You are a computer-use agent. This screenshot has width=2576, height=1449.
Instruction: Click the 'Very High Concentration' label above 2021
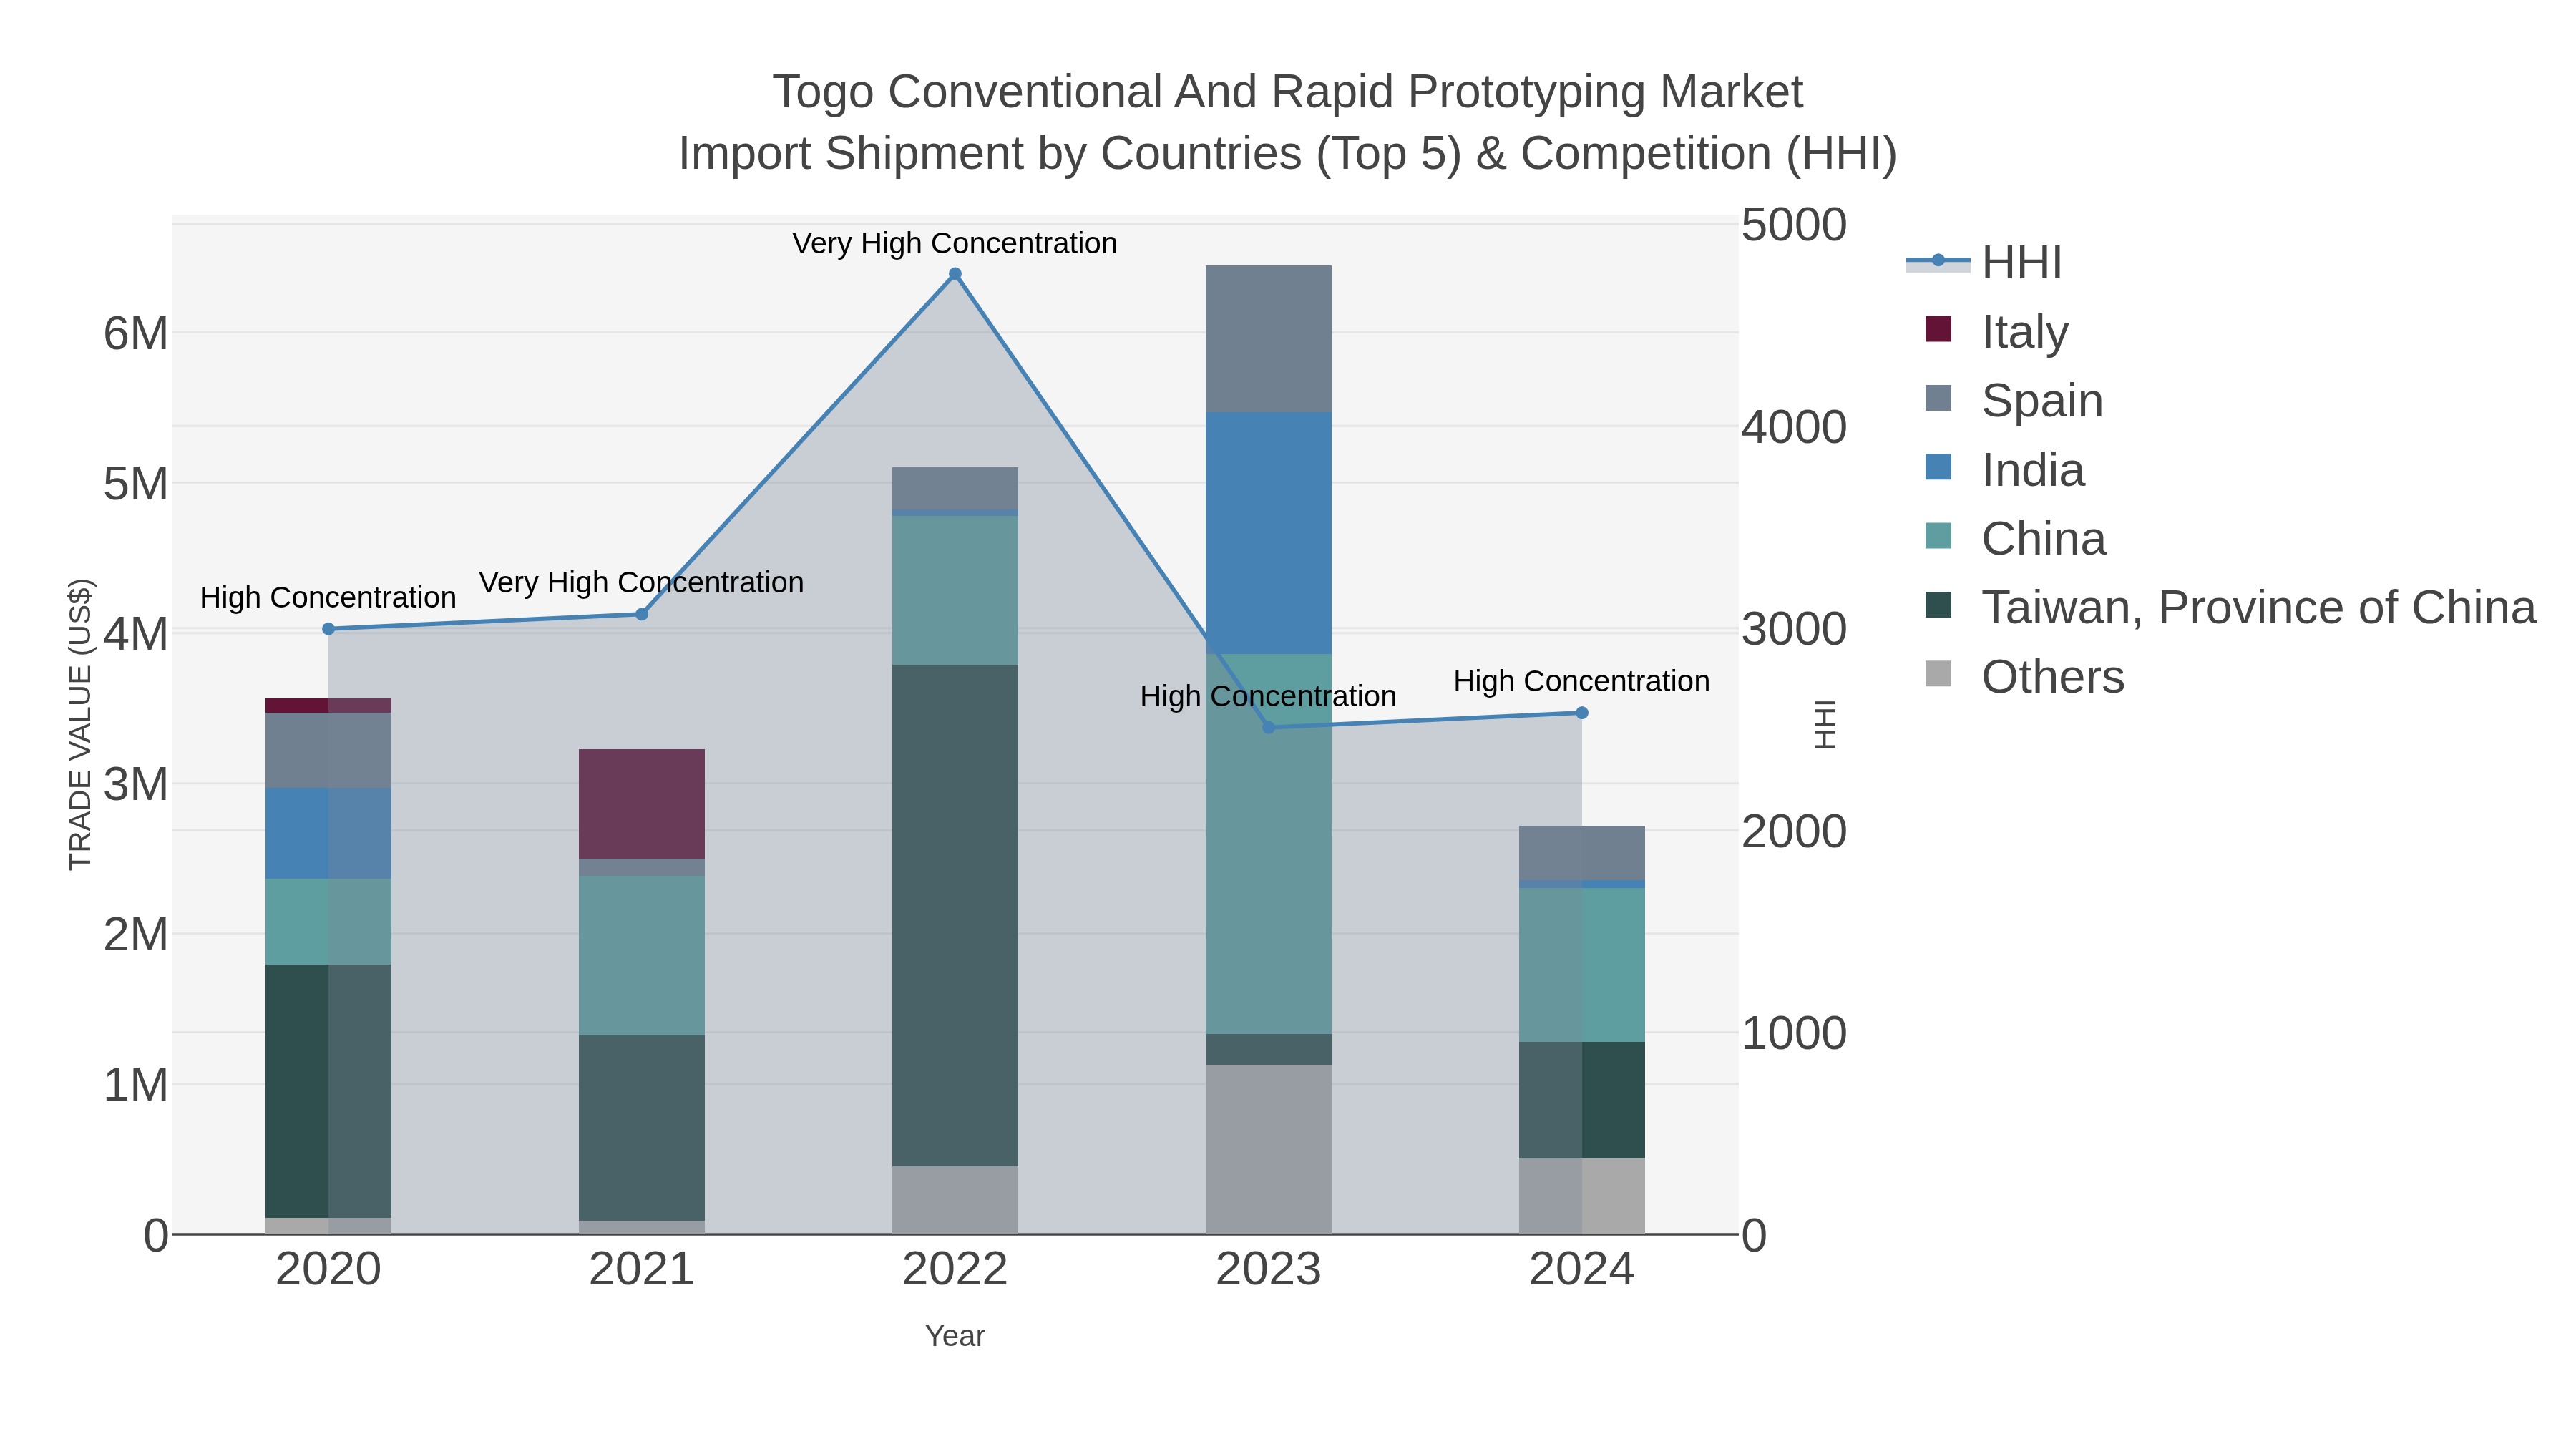tap(642, 582)
